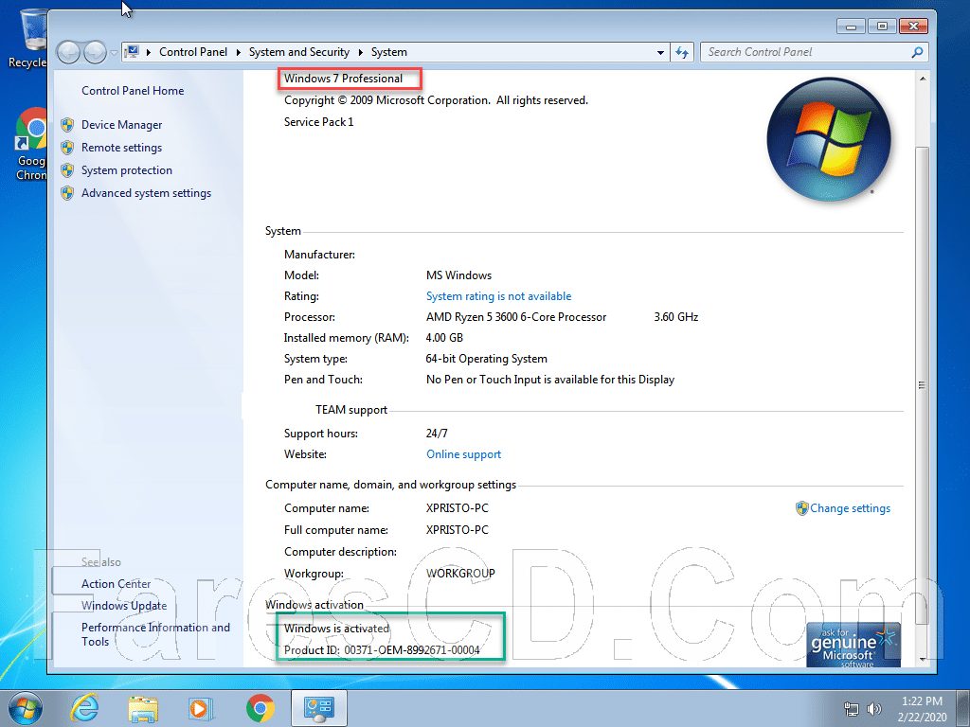Launch Google Chrome from taskbar
970x727 pixels.
(x=260, y=708)
